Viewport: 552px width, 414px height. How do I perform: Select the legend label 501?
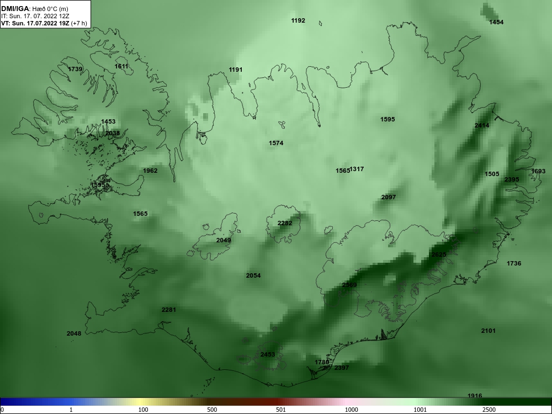pyautogui.click(x=281, y=410)
